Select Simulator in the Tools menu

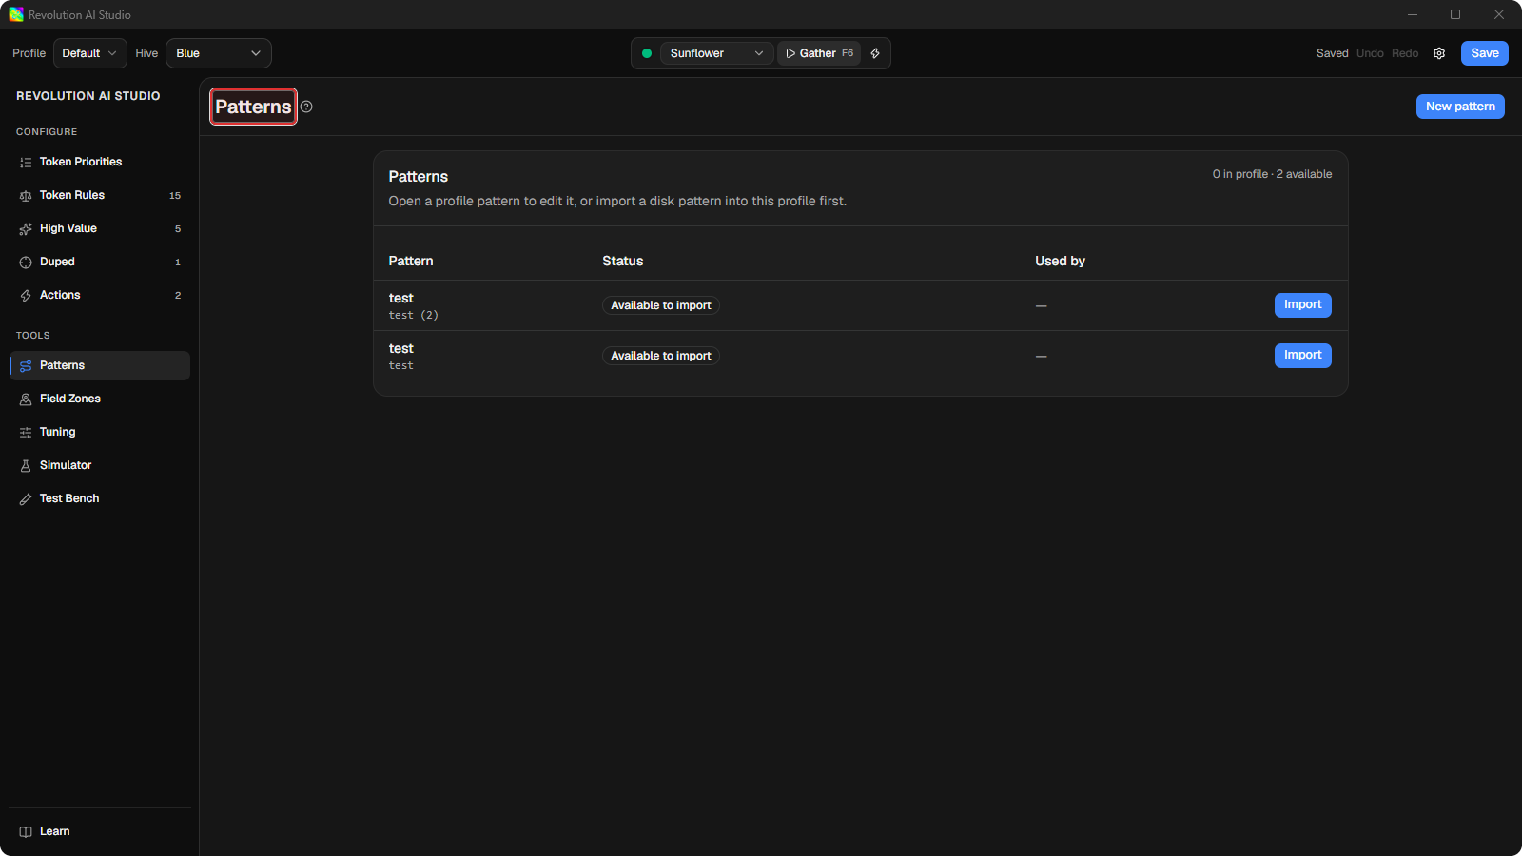pyautogui.click(x=100, y=465)
